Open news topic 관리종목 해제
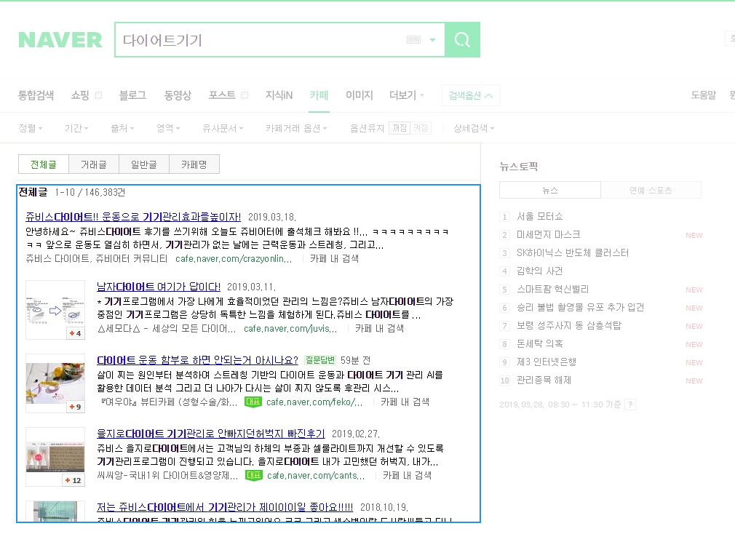This screenshot has width=735, height=550. coord(544,380)
